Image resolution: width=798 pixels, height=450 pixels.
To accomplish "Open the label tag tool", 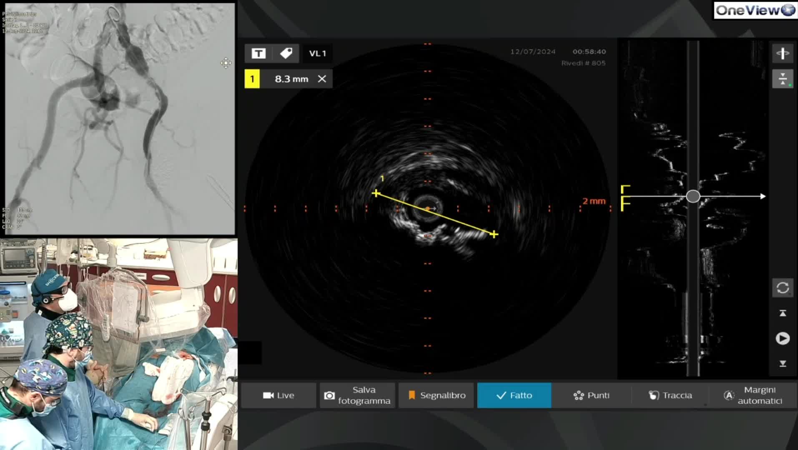I will tap(286, 53).
